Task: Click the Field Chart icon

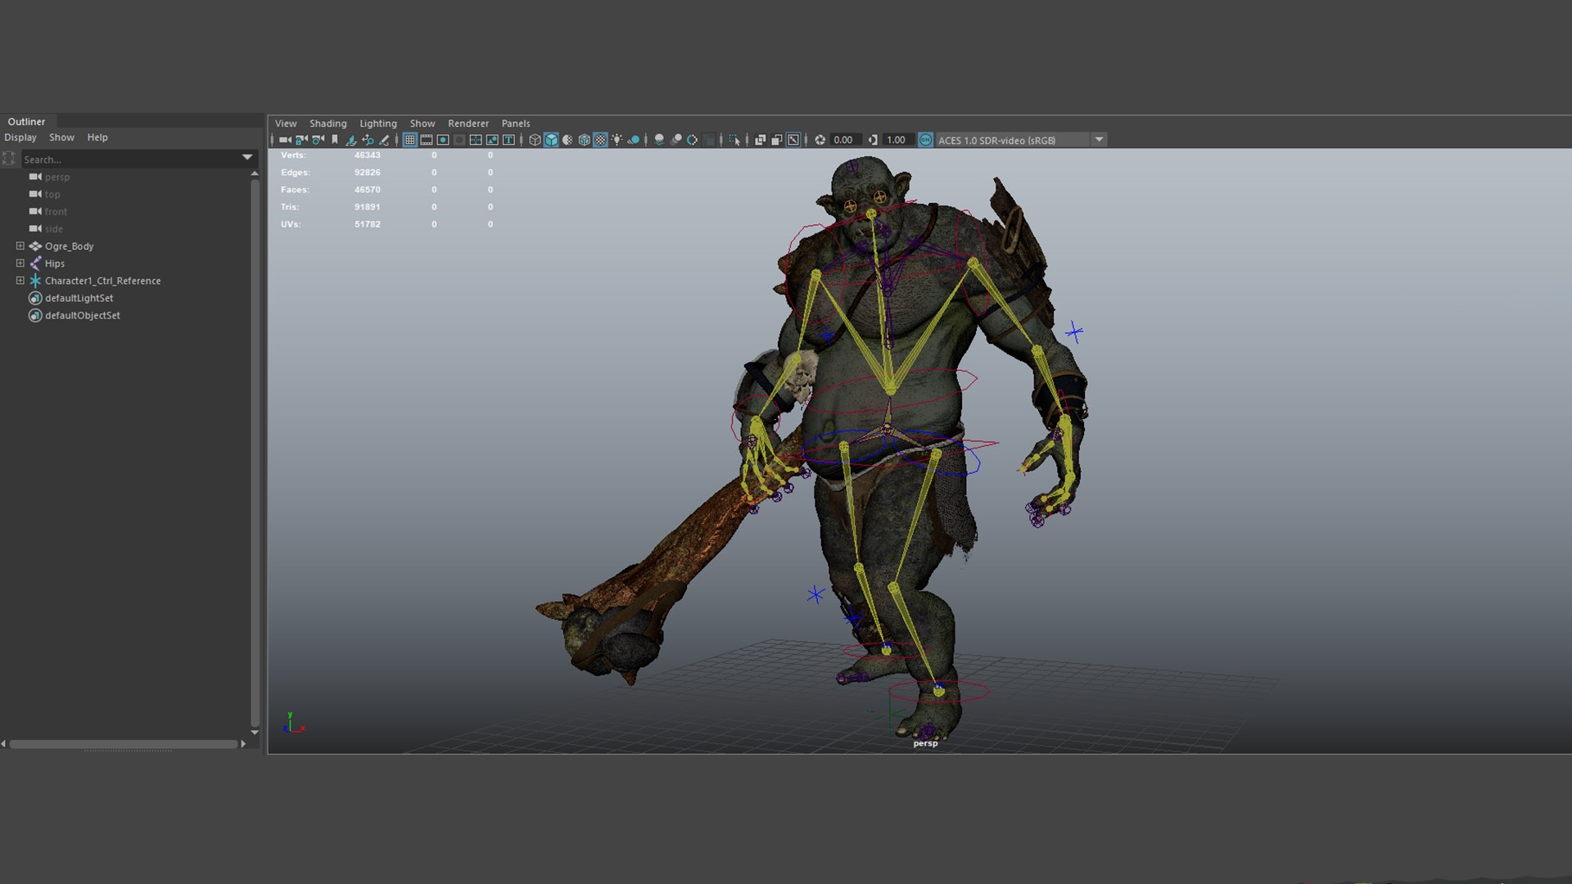Action: click(476, 140)
